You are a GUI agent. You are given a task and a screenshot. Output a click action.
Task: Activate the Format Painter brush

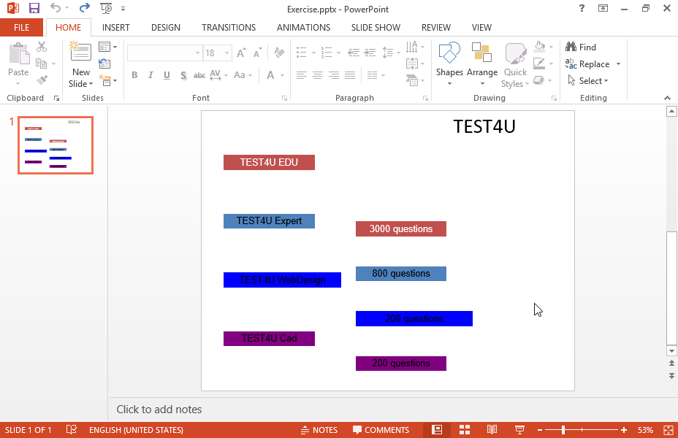(x=42, y=80)
